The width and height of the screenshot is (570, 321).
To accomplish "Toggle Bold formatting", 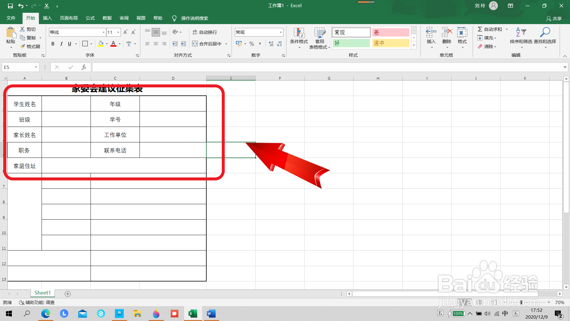I will (53, 44).
